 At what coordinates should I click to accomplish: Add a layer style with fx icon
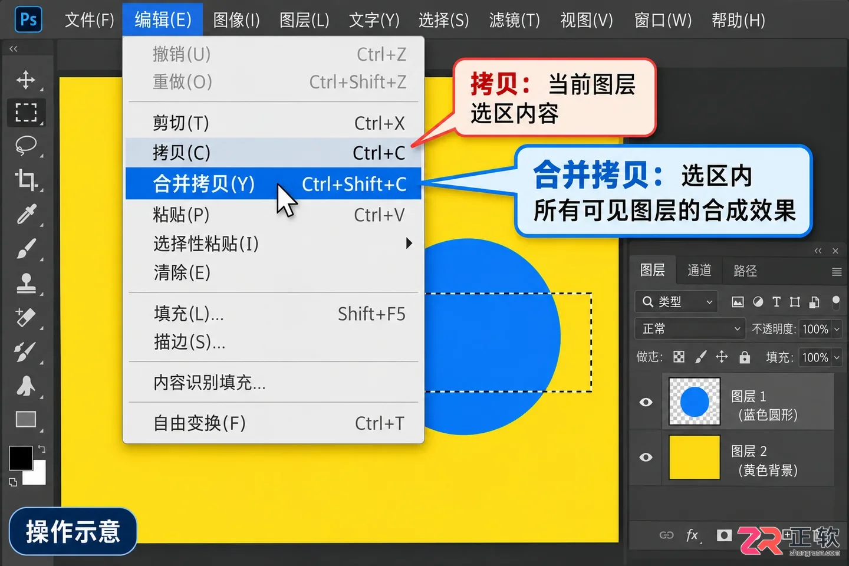(693, 535)
